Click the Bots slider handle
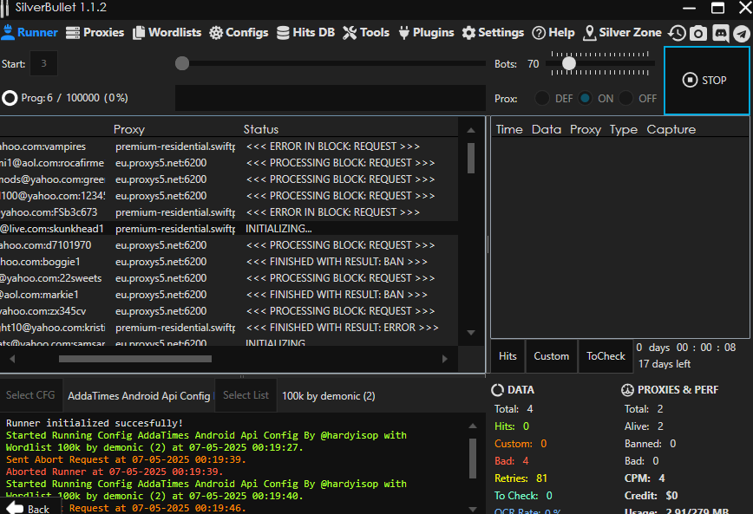Viewport: 753px width, 514px height. pyautogui.click(x=569, y=63)
